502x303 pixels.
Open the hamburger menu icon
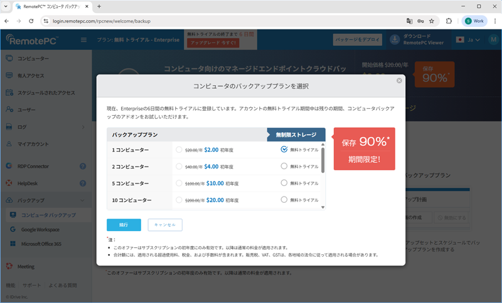click(83, 40)
